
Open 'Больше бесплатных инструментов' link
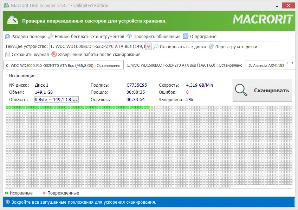(x=89, y=36)
